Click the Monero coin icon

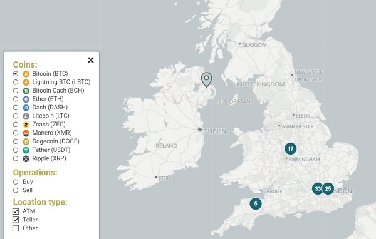click(26, 133)
